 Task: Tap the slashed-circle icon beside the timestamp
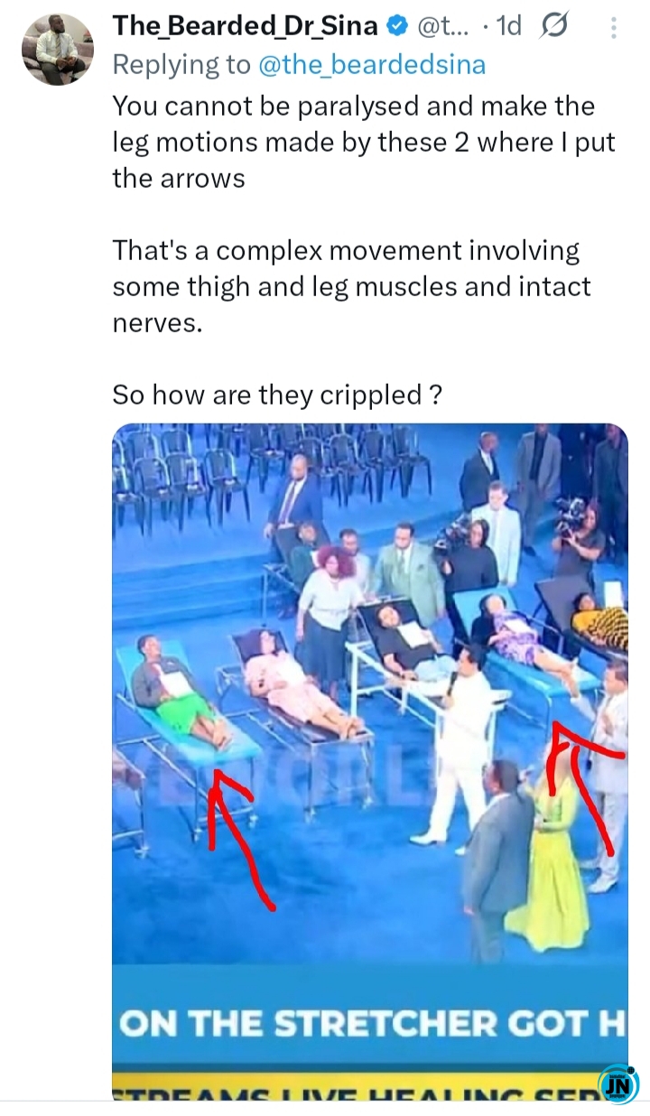552,28
